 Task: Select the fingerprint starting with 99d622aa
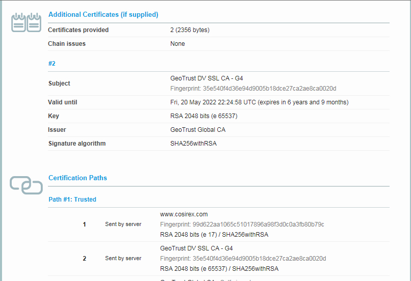coord(242,224)
